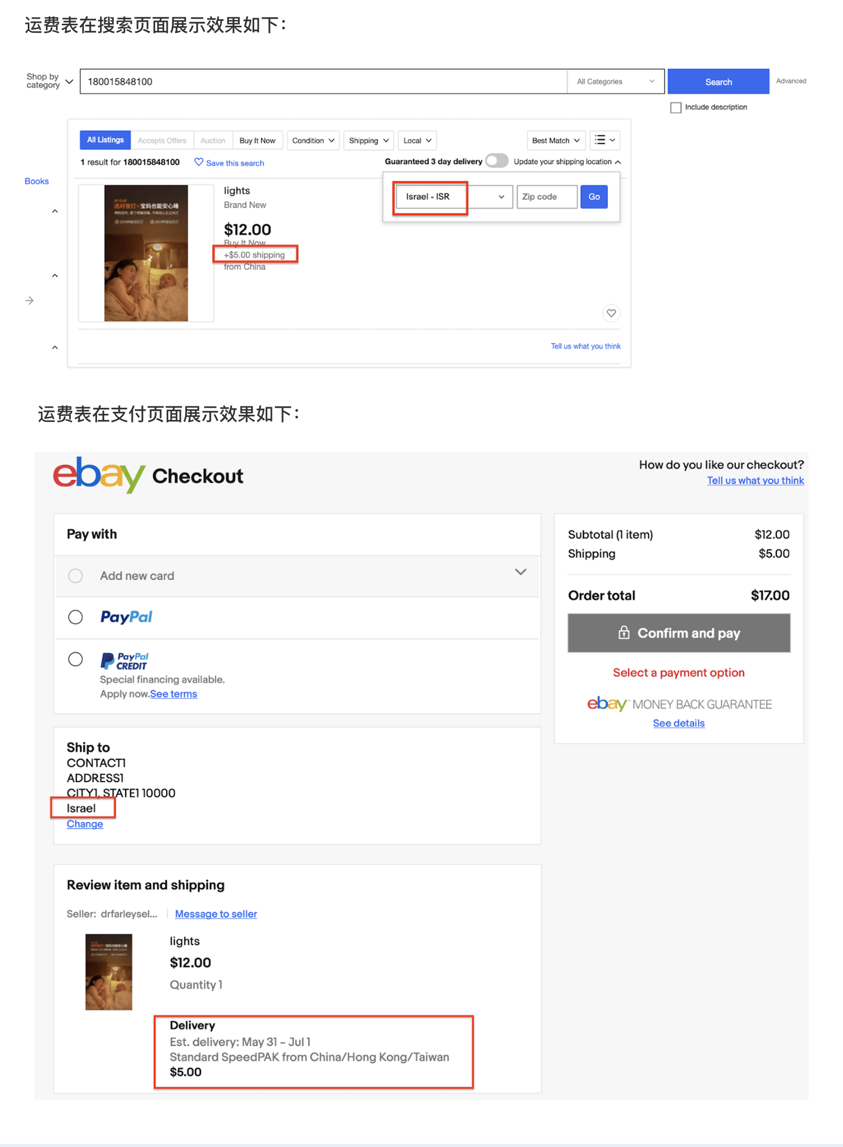This screenshot has width=843, height=1147.
Task: Open the Advanced search link
Action: (791, 81)
